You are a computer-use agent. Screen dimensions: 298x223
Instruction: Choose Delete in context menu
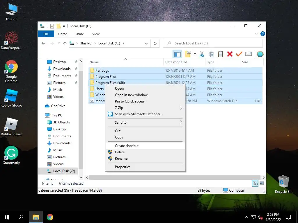coord(145,152)
